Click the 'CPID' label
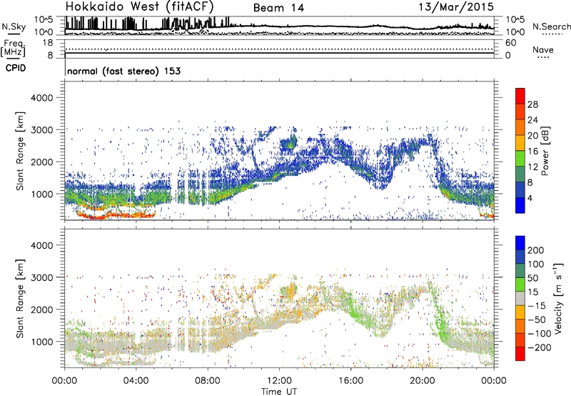Viewport: 571px width, 396px height. [x=16, y=68]
